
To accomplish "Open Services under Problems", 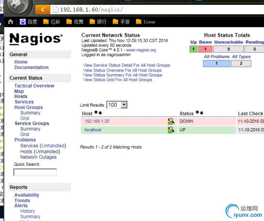I will (x=29, y=146).
